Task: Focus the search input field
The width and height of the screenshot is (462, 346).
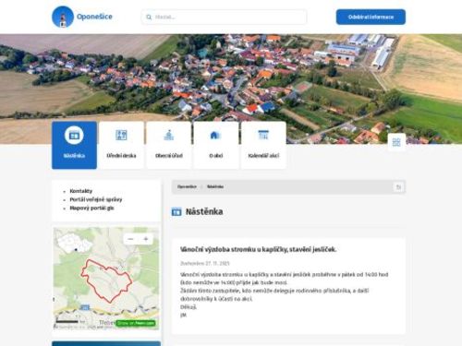Action: (x=224, y=17)
